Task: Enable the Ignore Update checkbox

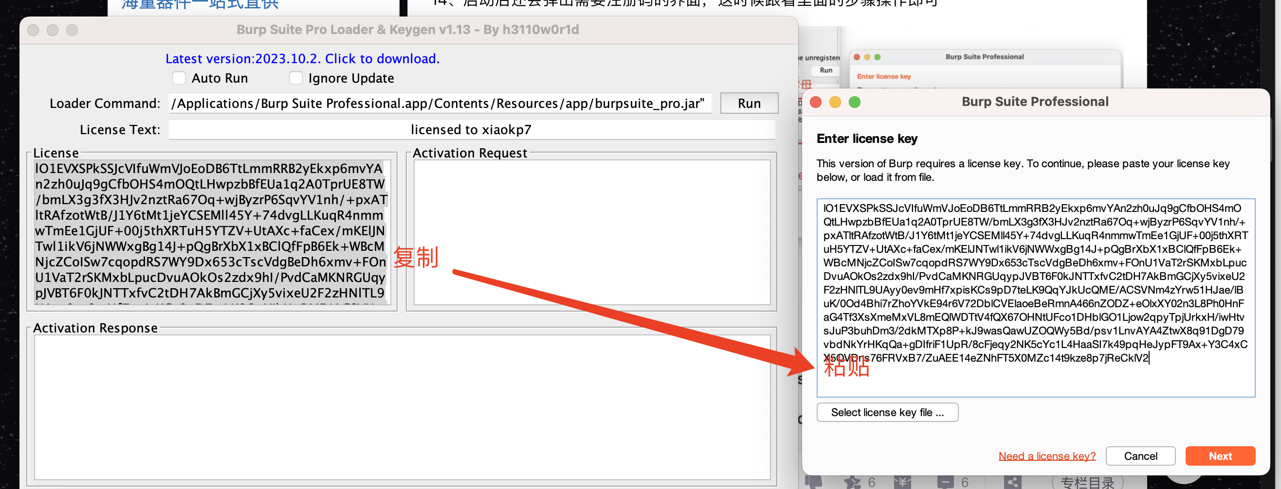Action: click(x=296, y=77)
